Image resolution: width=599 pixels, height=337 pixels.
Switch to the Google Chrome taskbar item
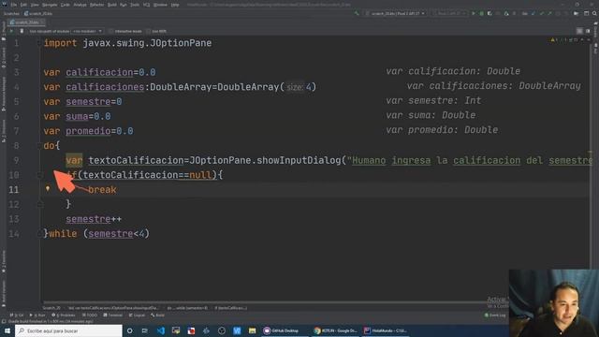[x=335, y=330]
